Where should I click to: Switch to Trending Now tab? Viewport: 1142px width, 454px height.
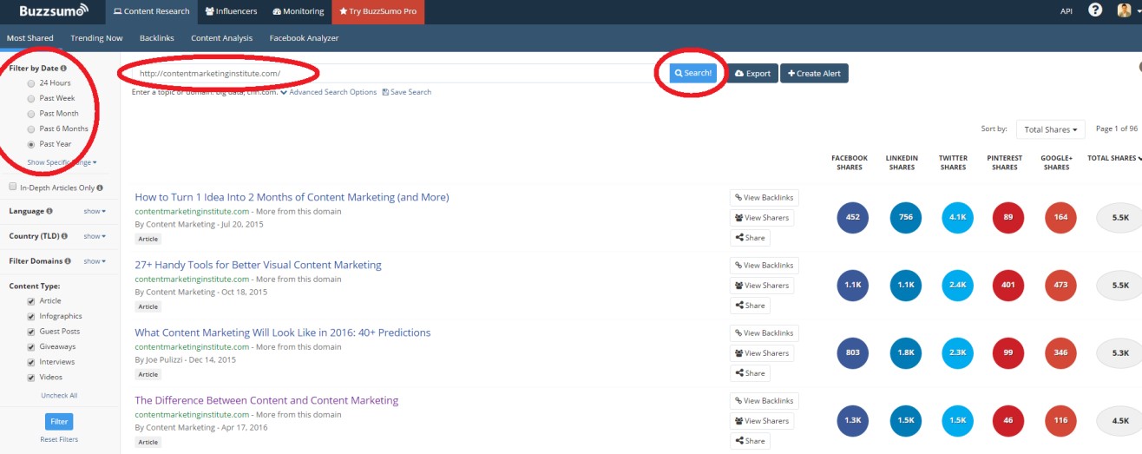click(96, 38)
